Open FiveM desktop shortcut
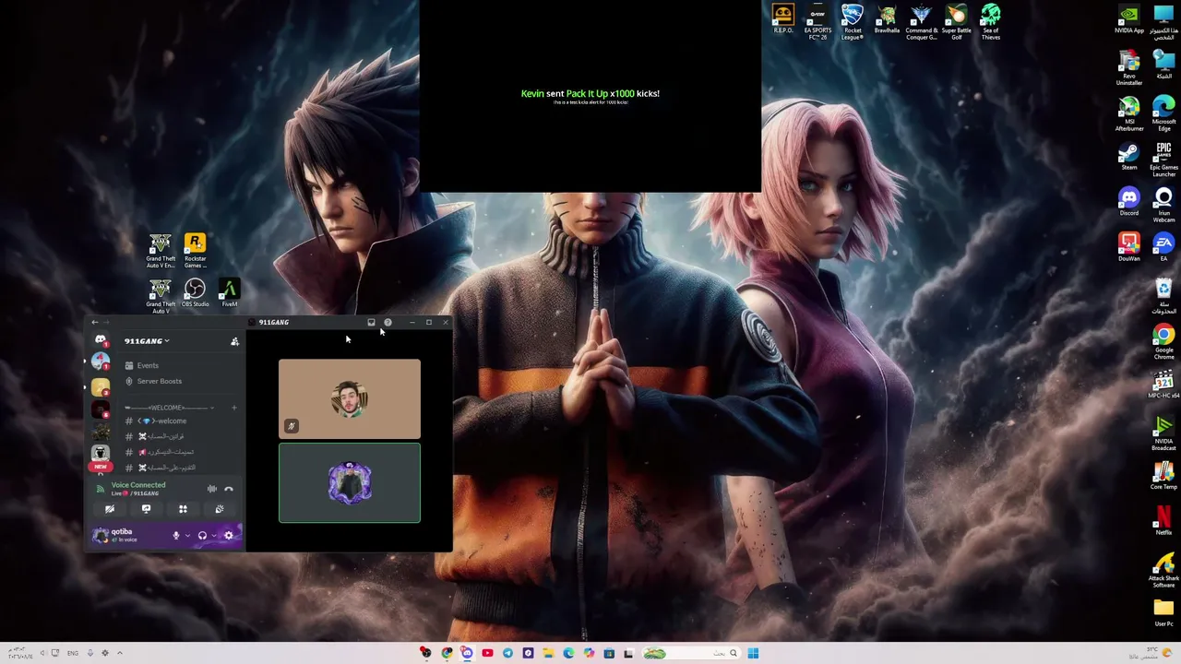The image size is (1181, 664). click(x=229, y=293)
